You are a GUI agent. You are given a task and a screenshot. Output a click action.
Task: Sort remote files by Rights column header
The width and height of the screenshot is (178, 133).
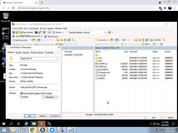coord(155,52)
